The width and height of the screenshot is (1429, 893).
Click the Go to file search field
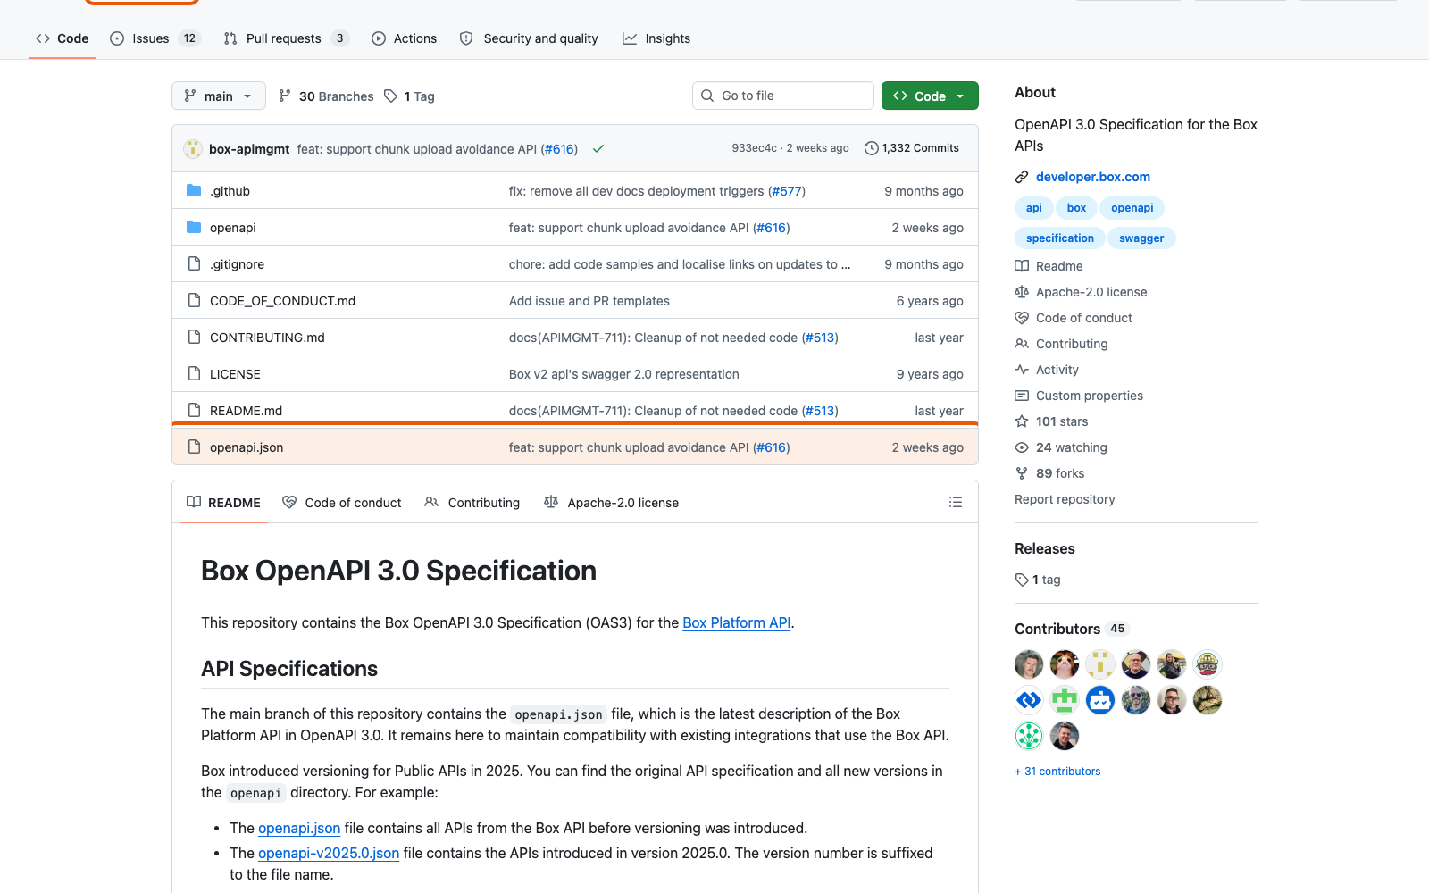point(782,96)
